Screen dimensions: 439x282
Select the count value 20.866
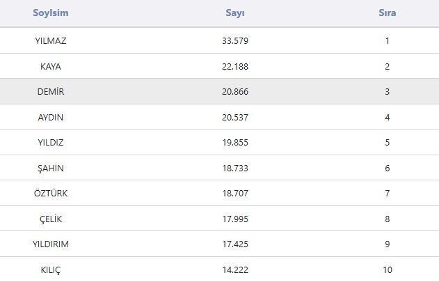pyautogui.click(x=235, y=91)
